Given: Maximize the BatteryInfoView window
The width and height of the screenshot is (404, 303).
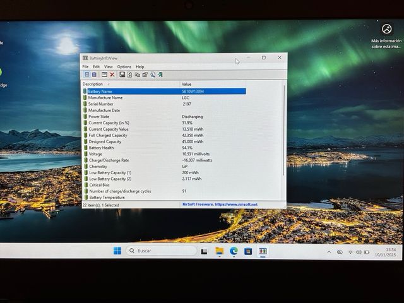Looking at the screenshot, I should tap(264, 57).
